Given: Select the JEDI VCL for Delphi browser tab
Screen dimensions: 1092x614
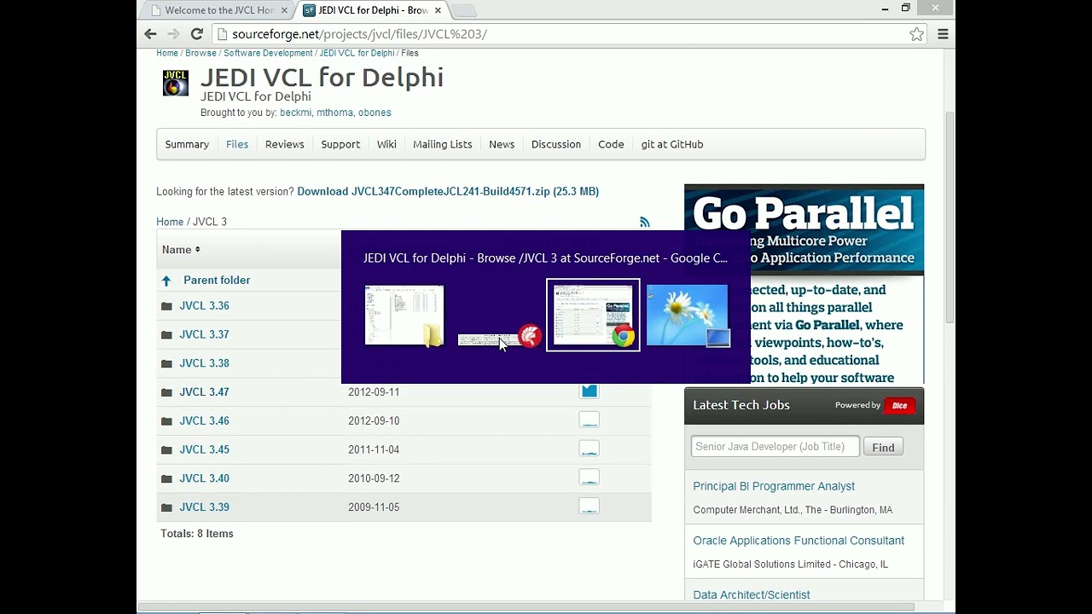Looking at the screenshot, I should coord(373,10).
